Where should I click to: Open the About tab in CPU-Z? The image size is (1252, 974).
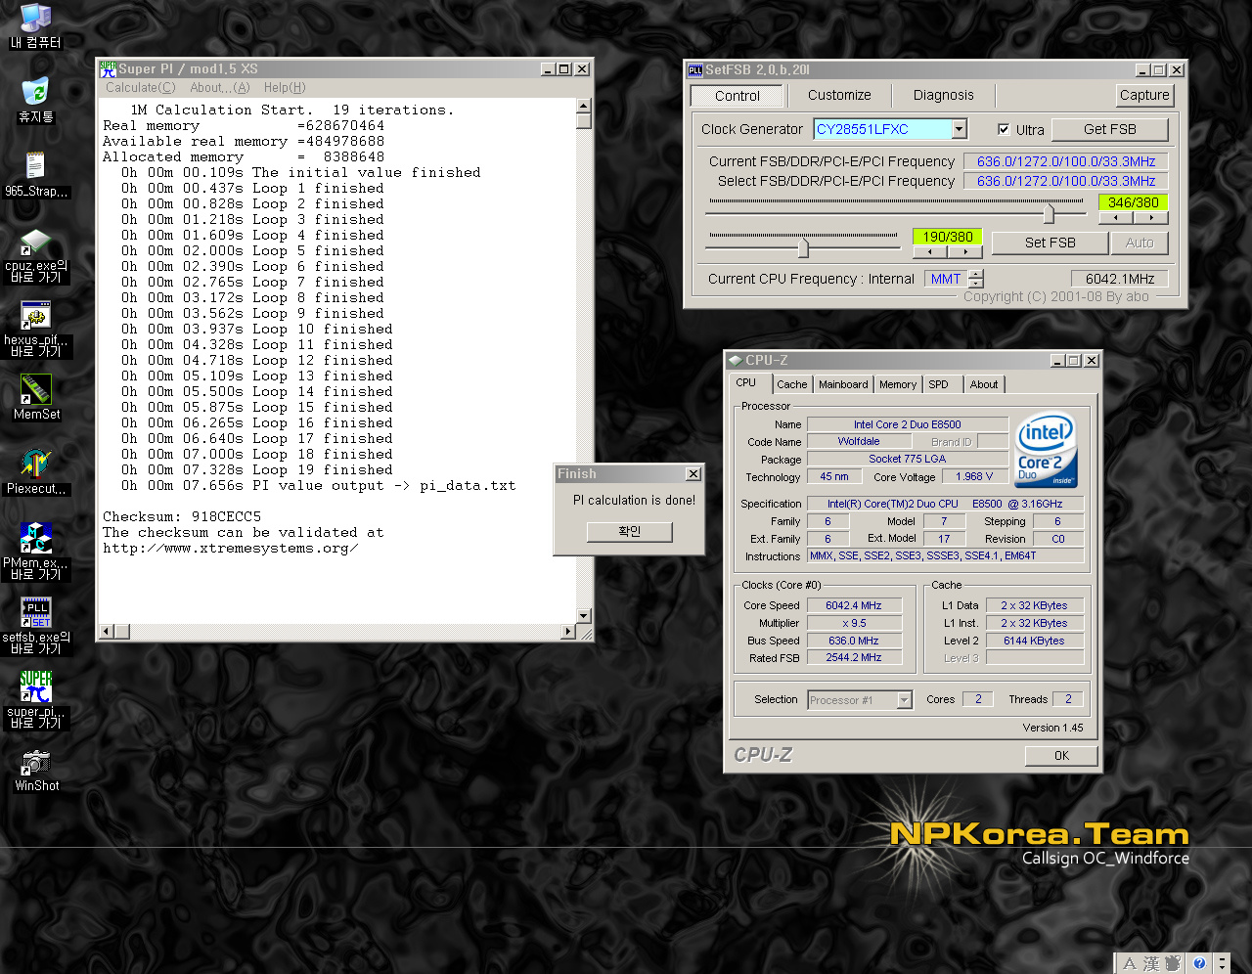(x=984, y=384)
